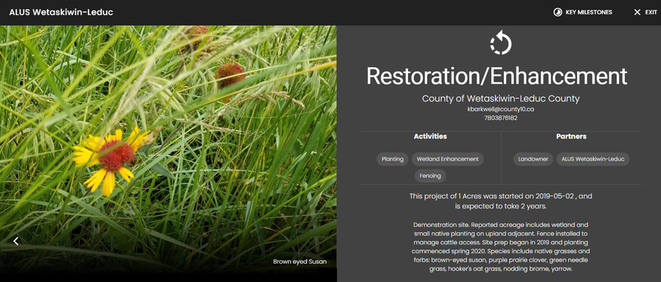Select the Fencing activity tag

tap(430, 176)
